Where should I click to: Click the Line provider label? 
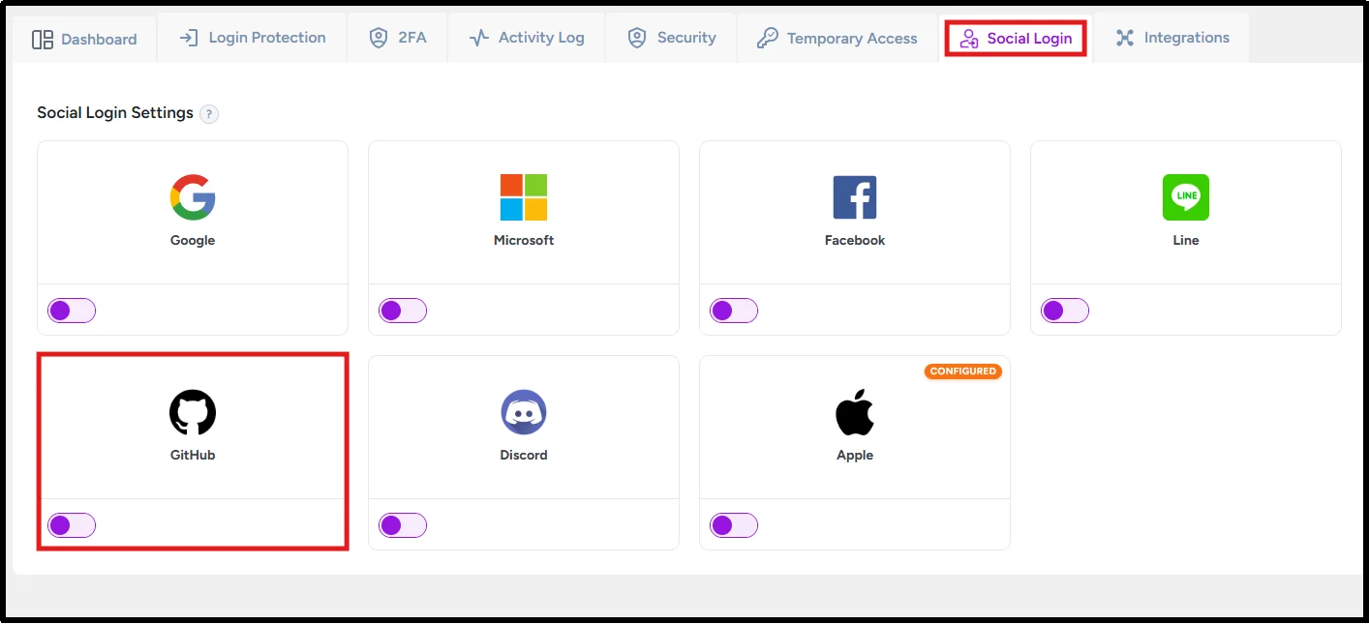[x=1186, y=240]
